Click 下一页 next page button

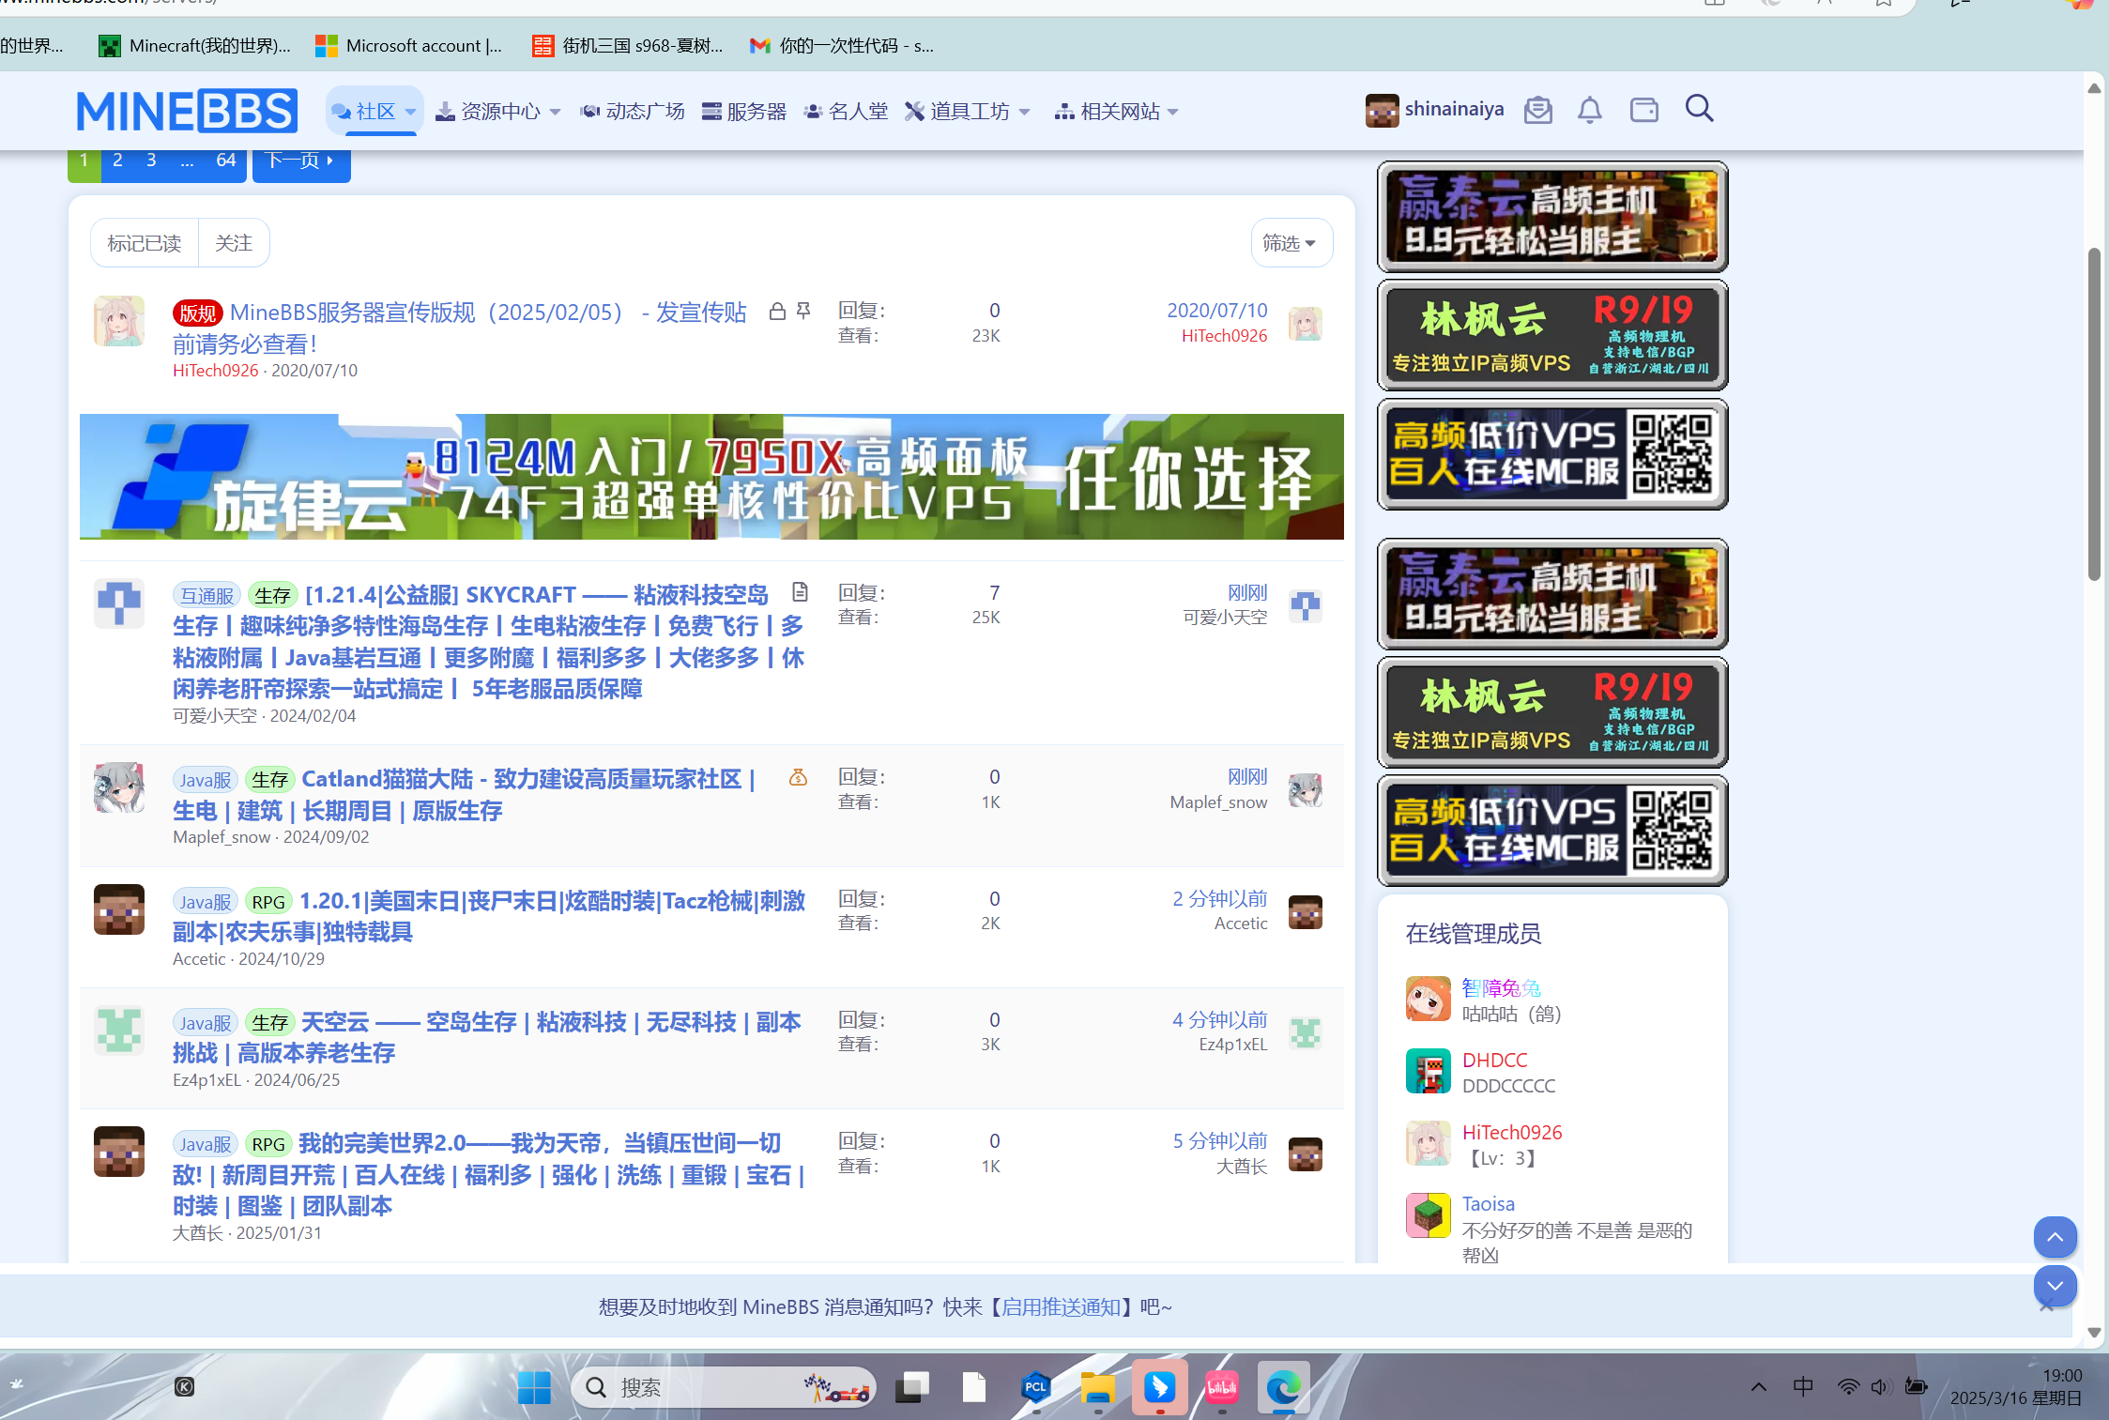pyautogui.click(x=301, y=160)
